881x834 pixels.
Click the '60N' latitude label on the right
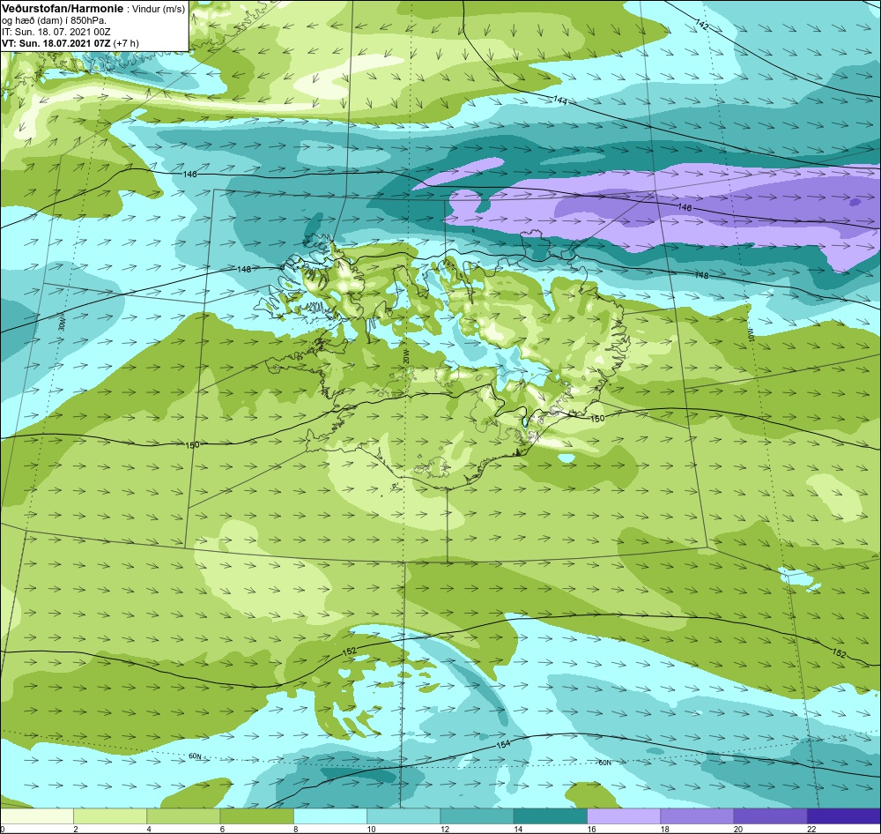coord(604,763)
